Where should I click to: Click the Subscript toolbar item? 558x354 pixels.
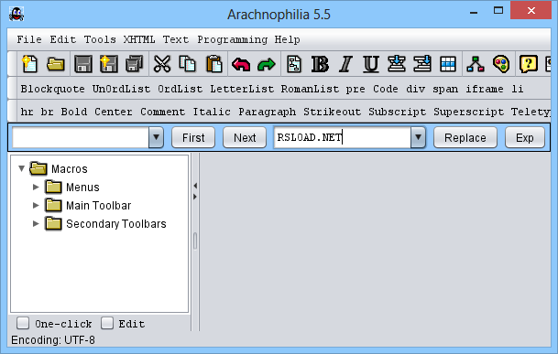coord(397,112)
